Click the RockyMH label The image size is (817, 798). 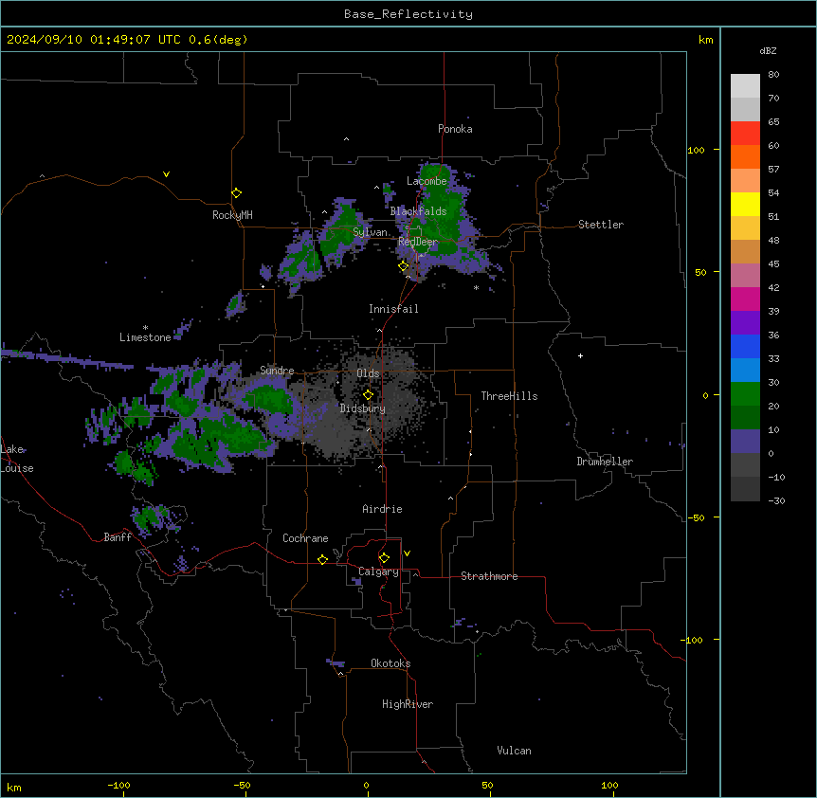(232, 215)
